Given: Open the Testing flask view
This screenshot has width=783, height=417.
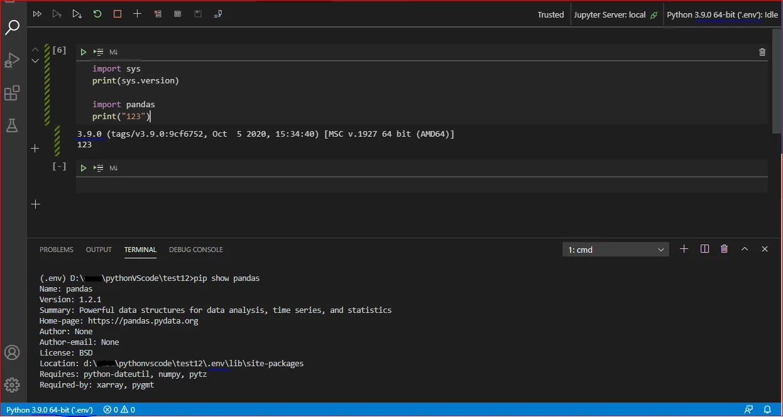Looking at the screenshot, I should pos(12,125).
